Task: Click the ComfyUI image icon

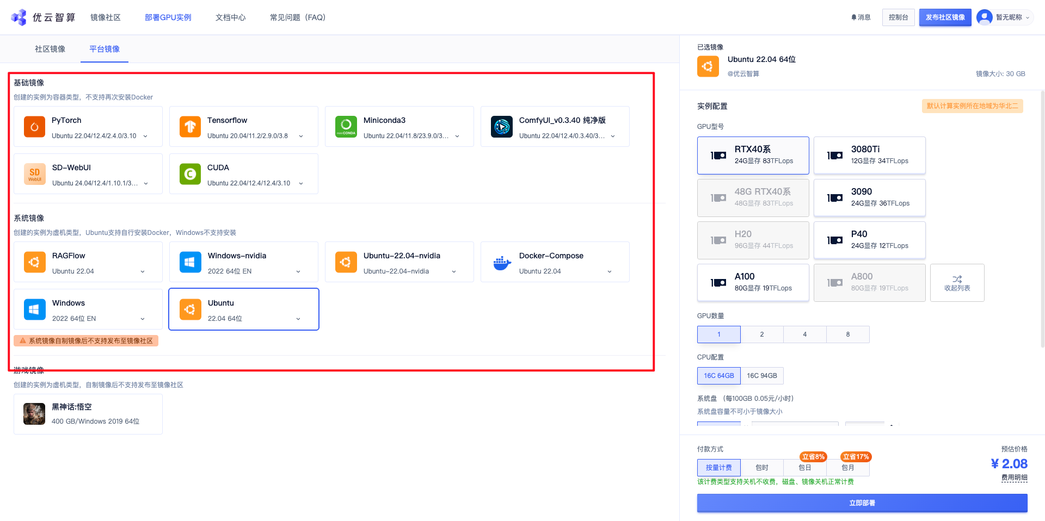Action: (x=501, y=127)
